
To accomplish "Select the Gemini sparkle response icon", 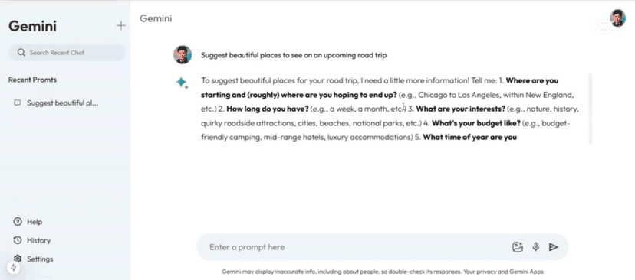I will pyautogui.click(x=182, y=83).
